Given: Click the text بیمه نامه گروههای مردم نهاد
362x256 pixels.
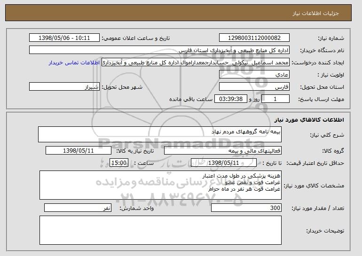Looking at the screenshot, I should [246, 132].
